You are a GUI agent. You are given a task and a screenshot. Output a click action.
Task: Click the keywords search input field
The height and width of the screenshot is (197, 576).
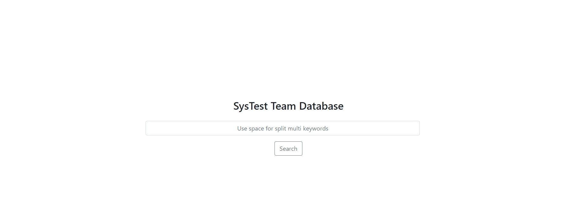coord(282,128)
